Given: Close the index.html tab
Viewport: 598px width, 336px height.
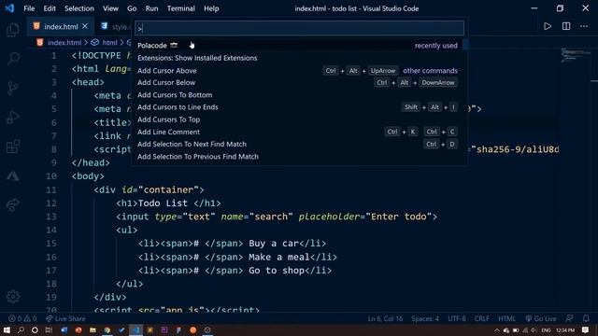Looking at the screenshot, I should tap(85, 26).
